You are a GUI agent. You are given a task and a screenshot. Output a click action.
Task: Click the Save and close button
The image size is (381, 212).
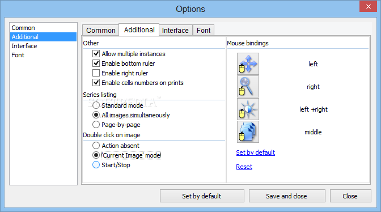(287, 196)
